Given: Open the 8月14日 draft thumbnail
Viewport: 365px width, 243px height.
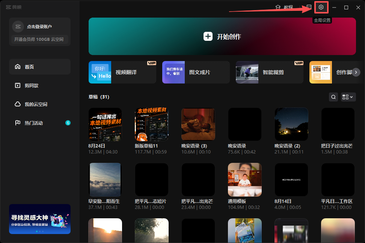Looking at the screenshot, I should point(291,180).
